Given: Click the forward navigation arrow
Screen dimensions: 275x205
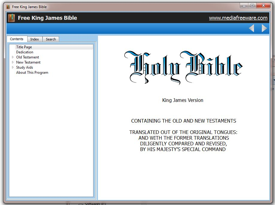Looking at the screenshot, I should point(264,28).
